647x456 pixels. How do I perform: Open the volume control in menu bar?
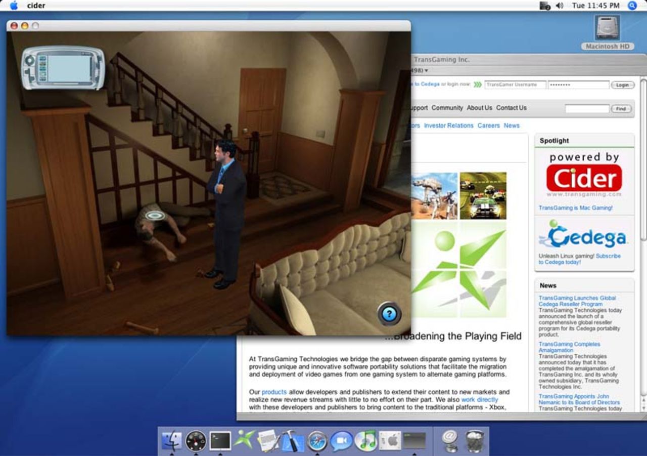point(559,6)
